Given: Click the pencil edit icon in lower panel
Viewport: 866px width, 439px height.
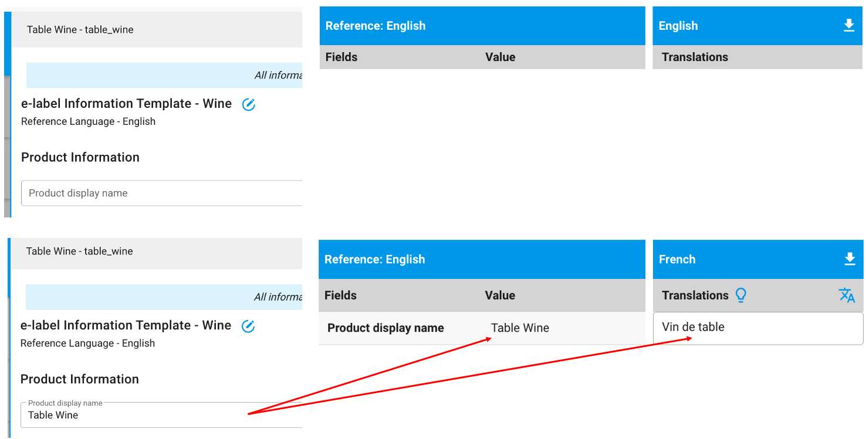Looking at the screenshot, I should 248,326.
